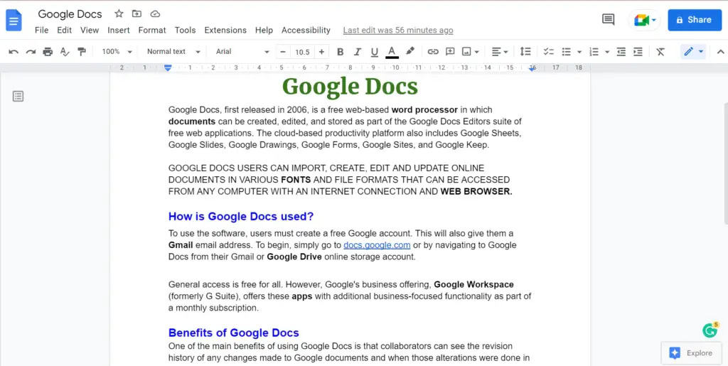Open the highlight color picker
This screenshot has width=728, height=366.
tap(409, 51)
